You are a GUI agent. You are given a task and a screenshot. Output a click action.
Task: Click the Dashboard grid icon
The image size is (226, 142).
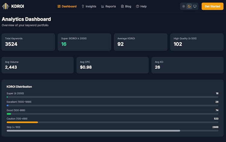(59, 6)
